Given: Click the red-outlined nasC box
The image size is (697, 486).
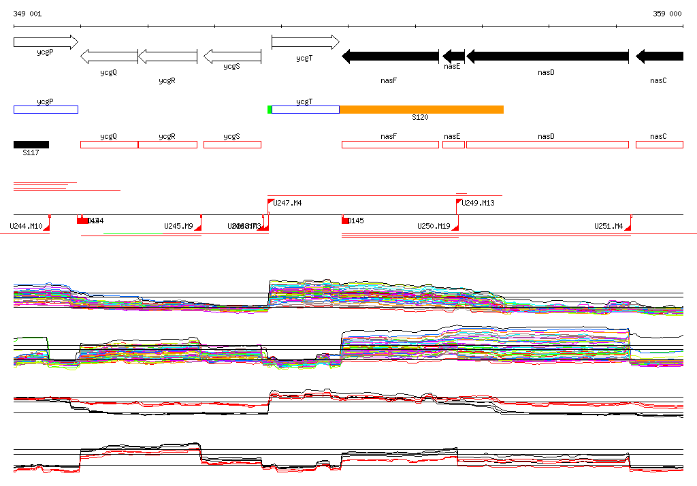Looking at the screenshot, I should point(660,144).
